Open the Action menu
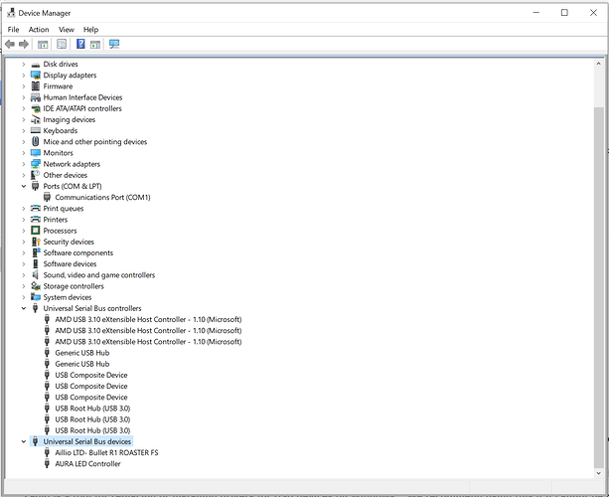 click(x=39, y=30)
